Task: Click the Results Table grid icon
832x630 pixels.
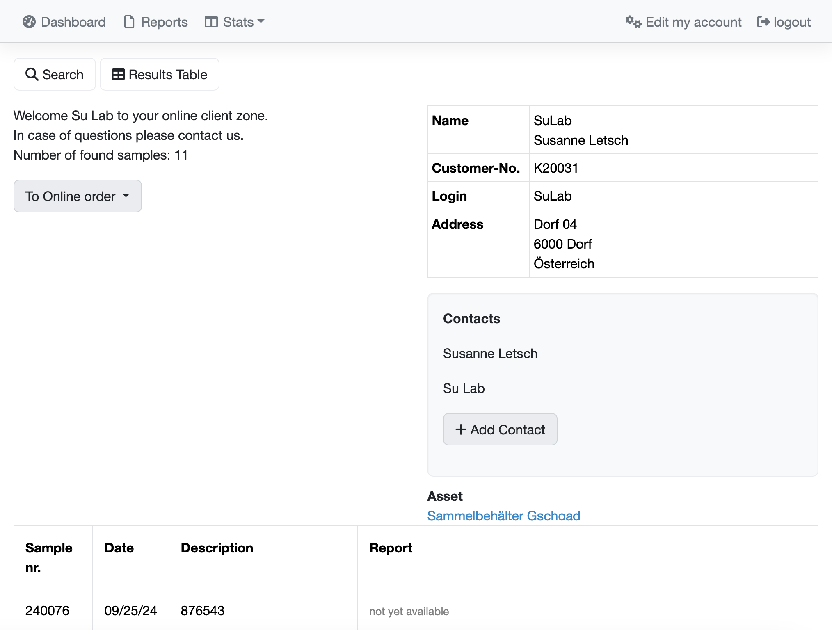Action: [118, 74]
